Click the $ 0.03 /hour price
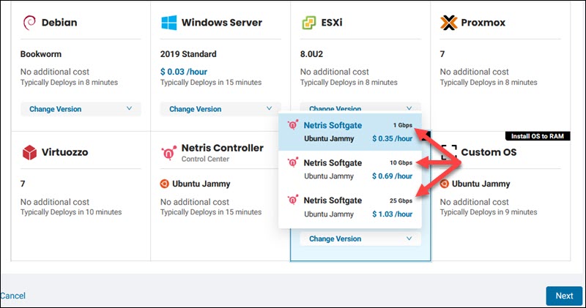Screen dimensions: 586x308 pos(184,72)
